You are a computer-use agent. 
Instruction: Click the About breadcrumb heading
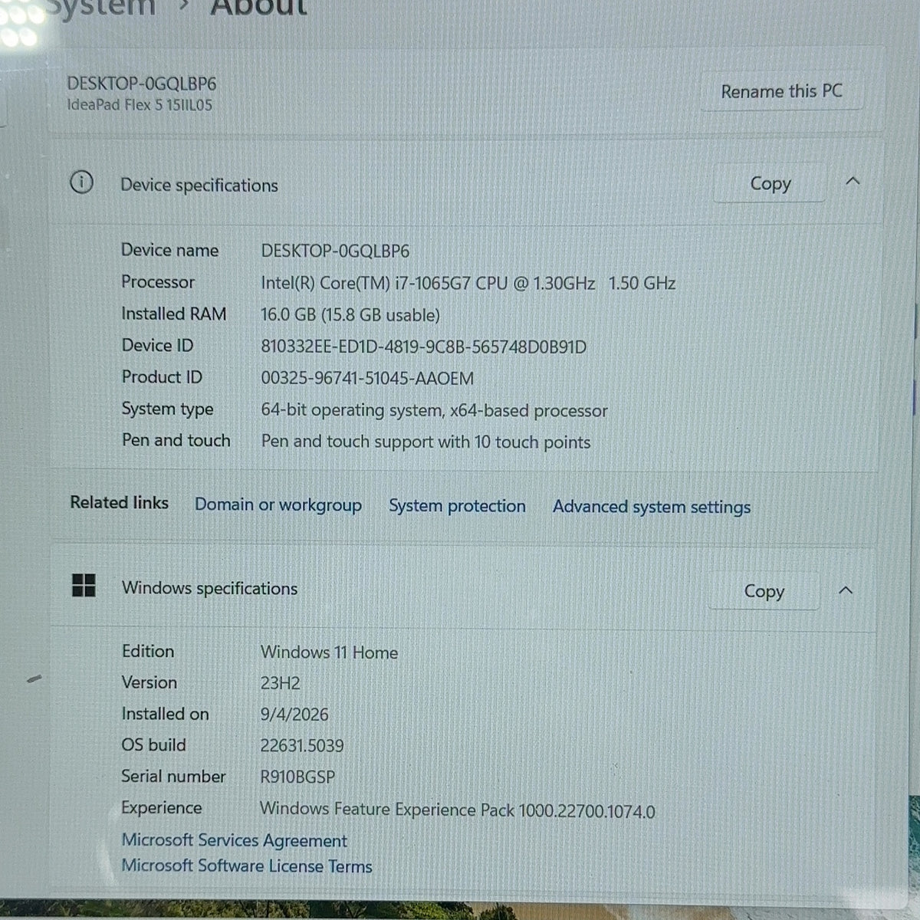click(x=258, y=8)
